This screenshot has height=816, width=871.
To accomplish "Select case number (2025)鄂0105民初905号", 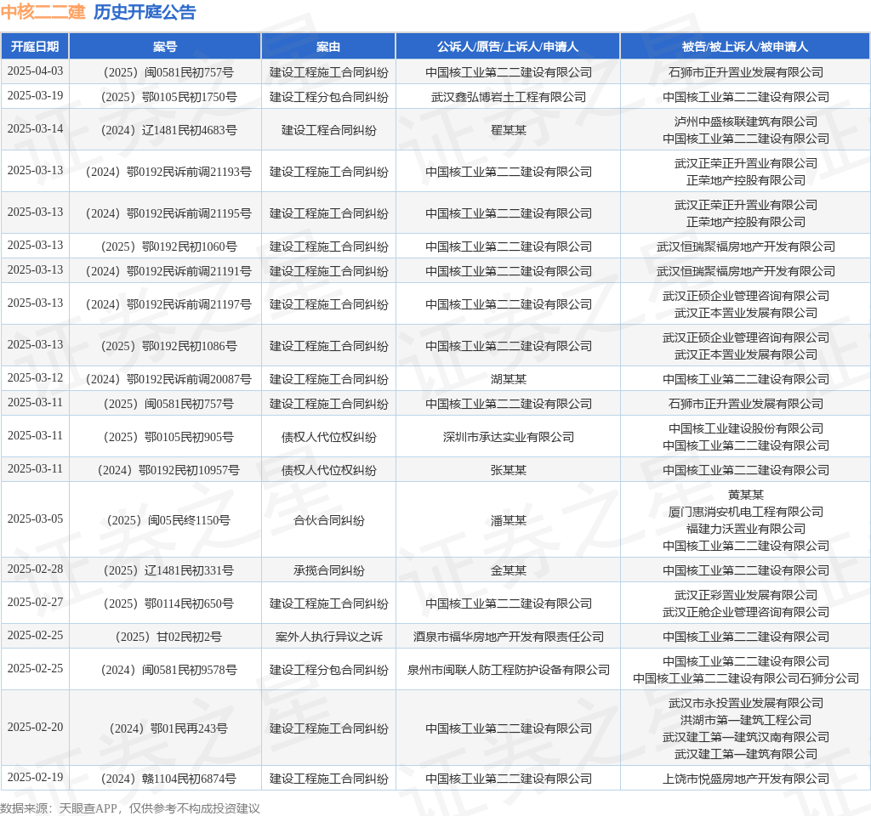I will click(x=169, y=438).
